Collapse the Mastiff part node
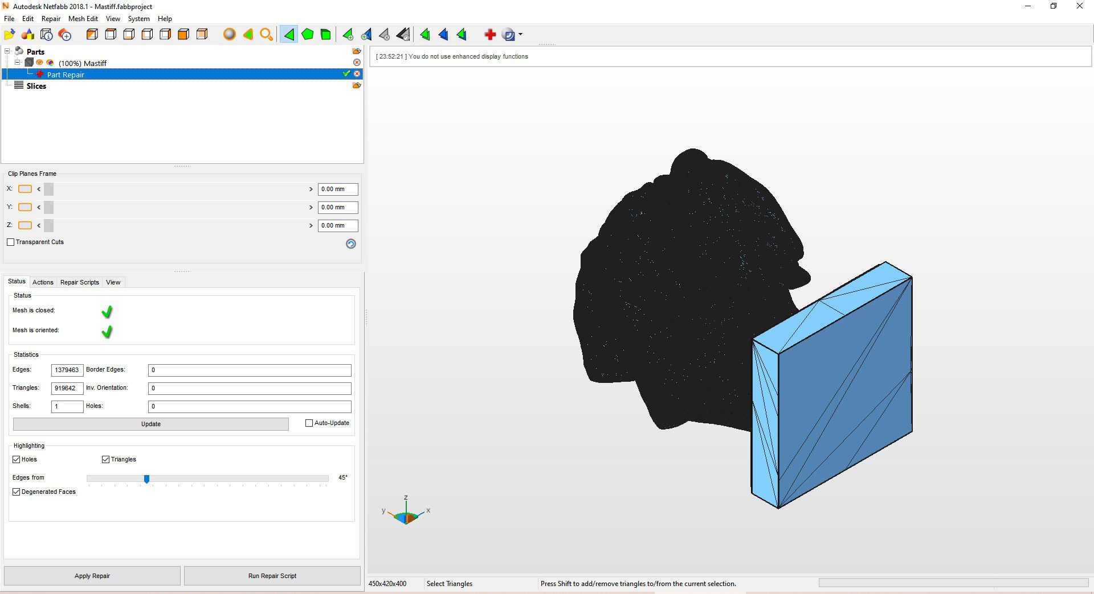Image resolution: width=1094 pixels, height=594 pixels. (x=18, y=63)
